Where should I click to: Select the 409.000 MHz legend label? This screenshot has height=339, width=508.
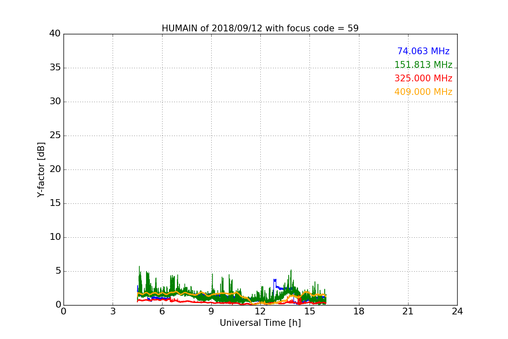[x=423, y=92]
